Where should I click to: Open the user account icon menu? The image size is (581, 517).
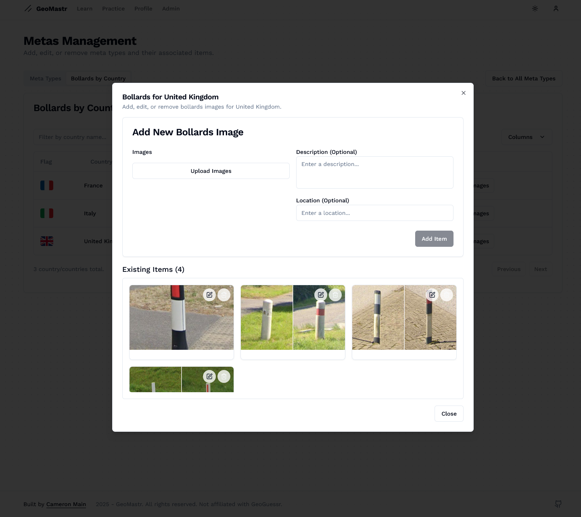click(556, 8)
